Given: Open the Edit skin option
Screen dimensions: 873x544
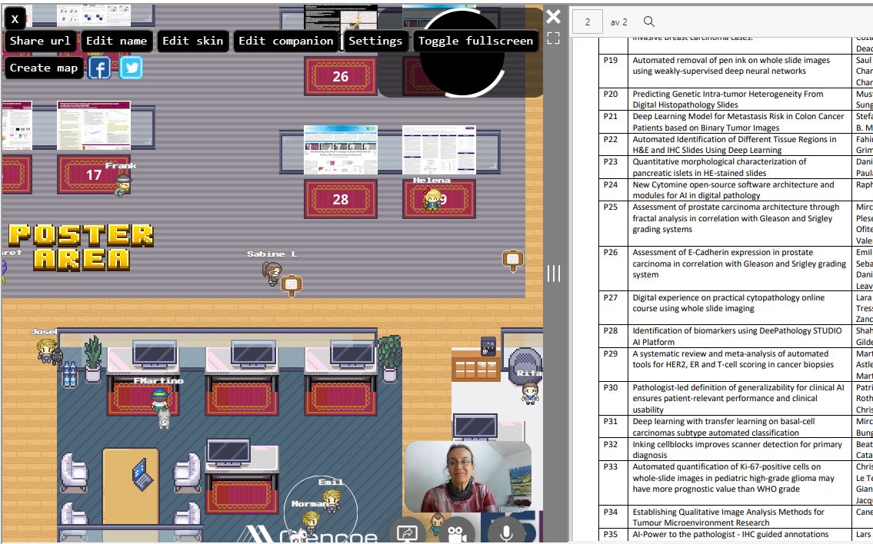Looking at the screenshot, I should 192,41.
